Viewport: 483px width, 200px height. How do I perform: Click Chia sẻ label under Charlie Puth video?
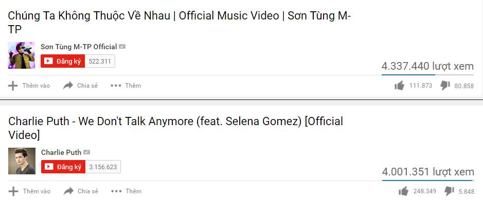click(88, 191)
